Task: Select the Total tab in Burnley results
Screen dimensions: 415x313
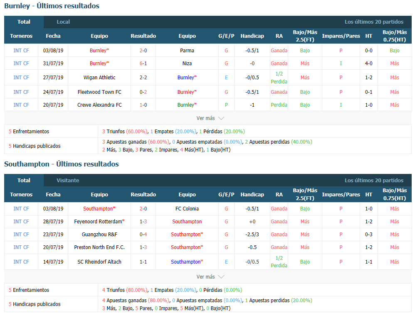Action: point(24,22)
